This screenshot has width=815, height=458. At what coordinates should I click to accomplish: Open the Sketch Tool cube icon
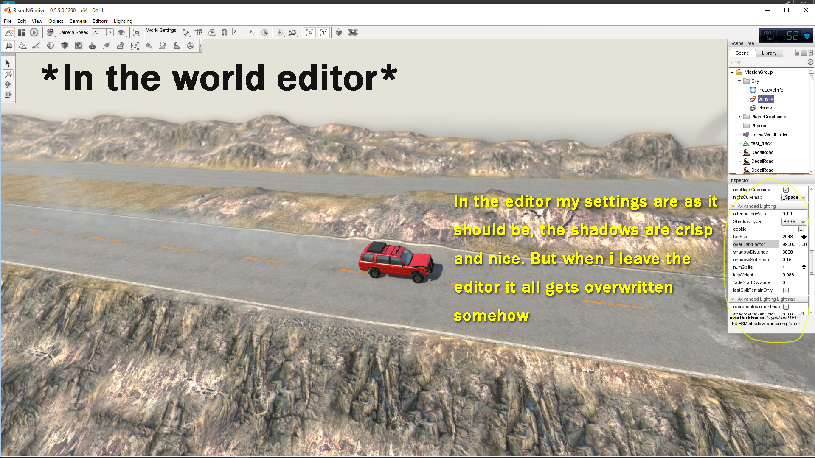pos(65,46)
